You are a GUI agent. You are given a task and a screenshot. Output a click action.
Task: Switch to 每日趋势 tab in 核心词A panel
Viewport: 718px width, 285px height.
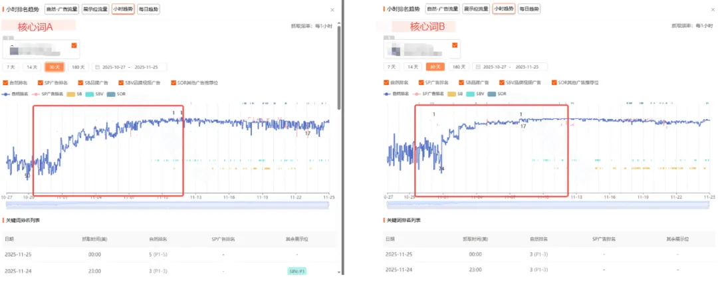(x=148, y=9)
